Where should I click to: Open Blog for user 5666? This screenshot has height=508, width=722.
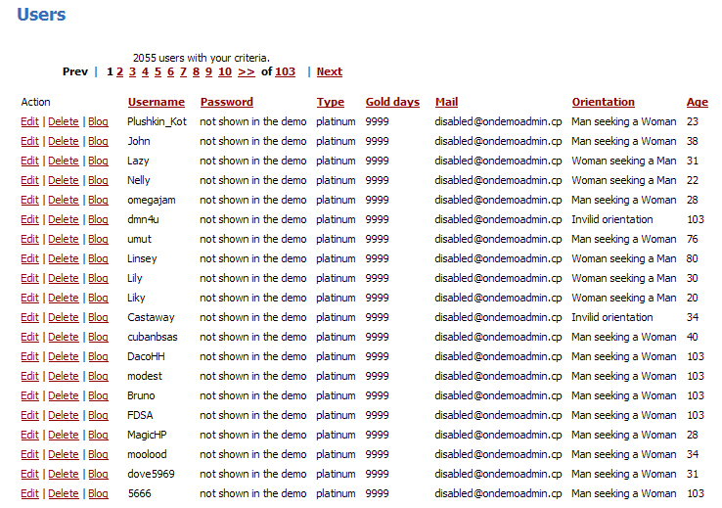point(98,493)
